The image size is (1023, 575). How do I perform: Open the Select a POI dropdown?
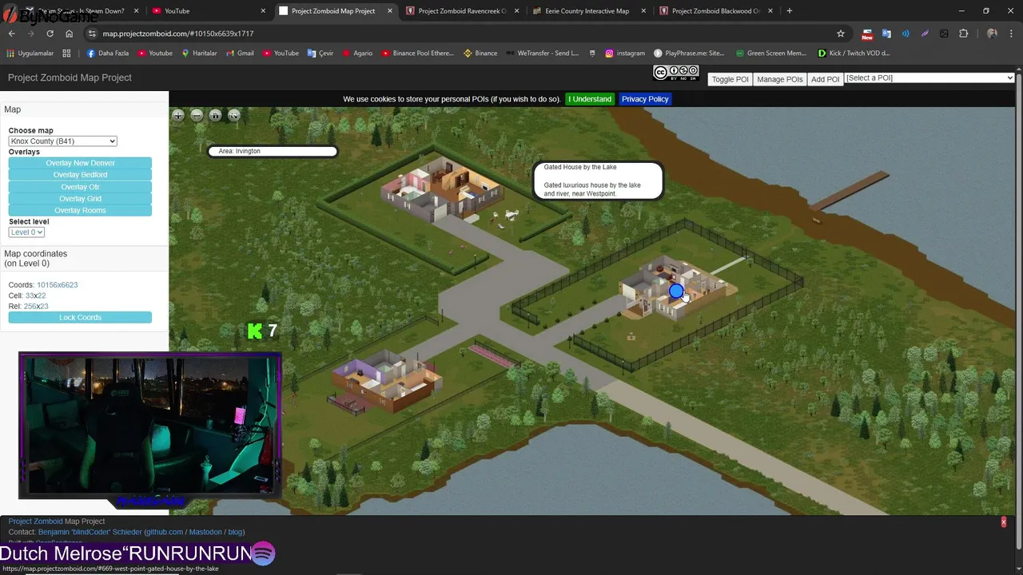click(x=929, y=78)
